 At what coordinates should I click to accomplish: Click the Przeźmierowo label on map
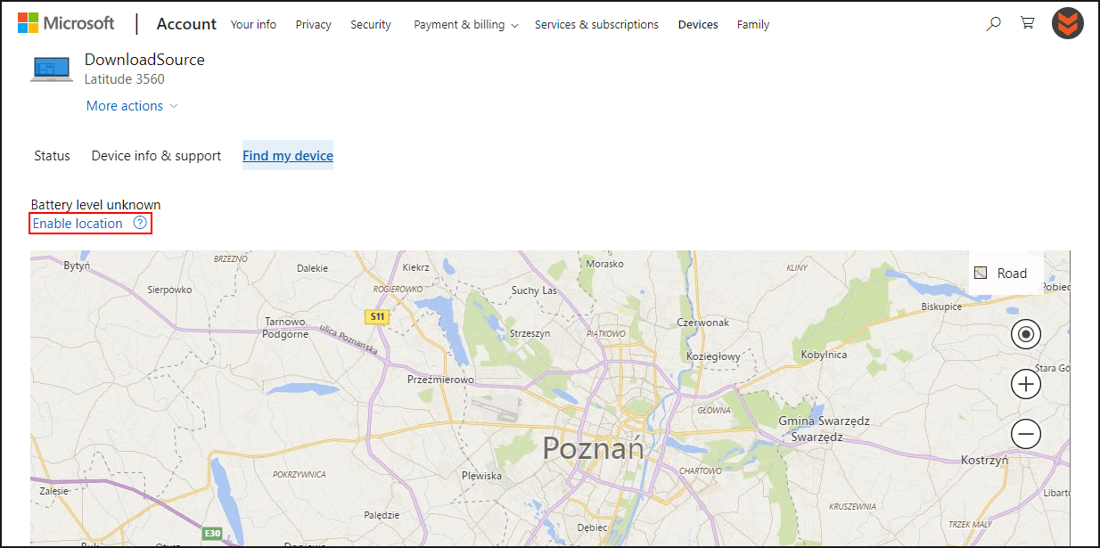tap(440, 380)
